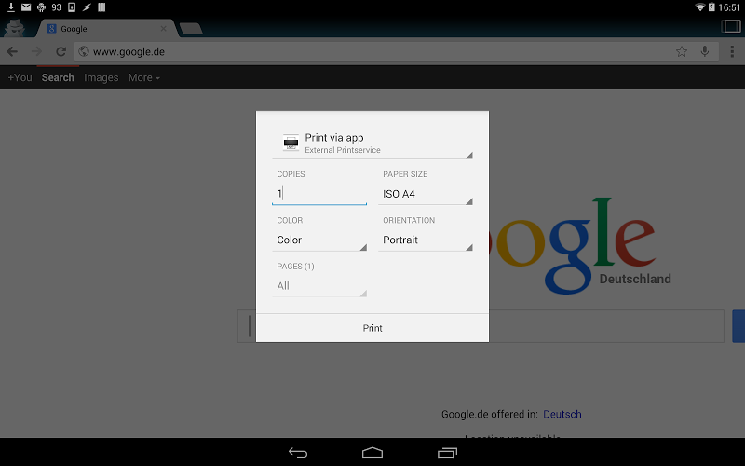Click the Copies input field
The image size is (745, 466).
coord(319,194)
